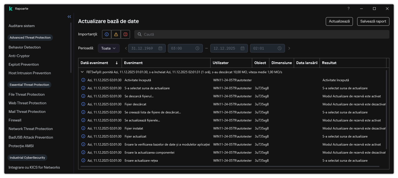The width and height of the screenshot is (398, 178).
Task: Open the Toate period dropdown
Action: pos(108,48)
